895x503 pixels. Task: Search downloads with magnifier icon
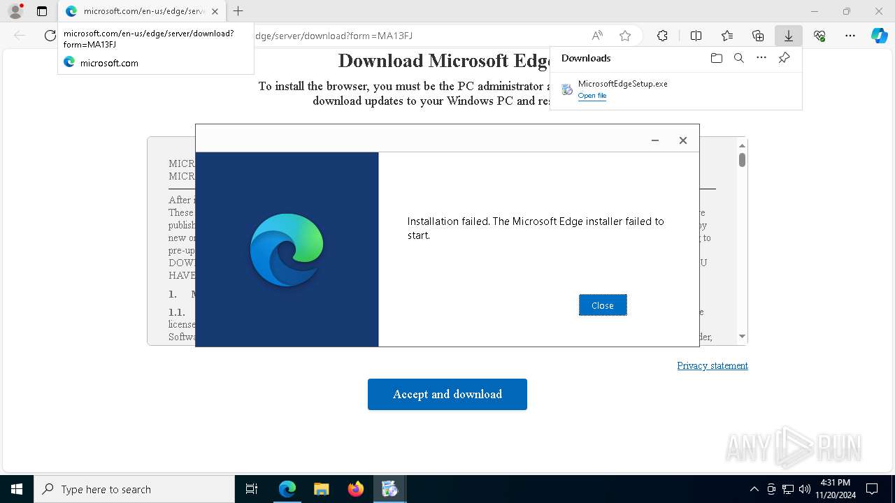click(739, 59)
